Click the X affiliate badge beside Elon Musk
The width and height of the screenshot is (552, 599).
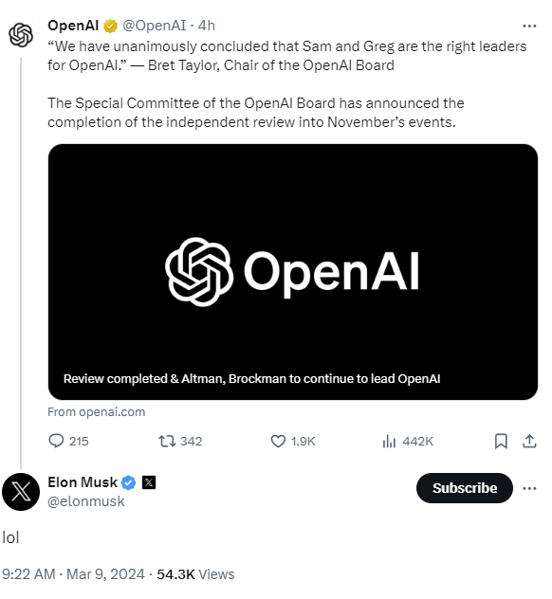click(149, 482)
